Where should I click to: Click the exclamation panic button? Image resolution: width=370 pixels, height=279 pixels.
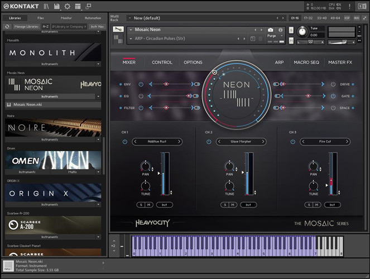point(349,6)
